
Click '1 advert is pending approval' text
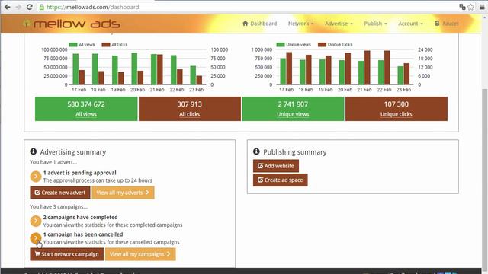pos(79,173)
